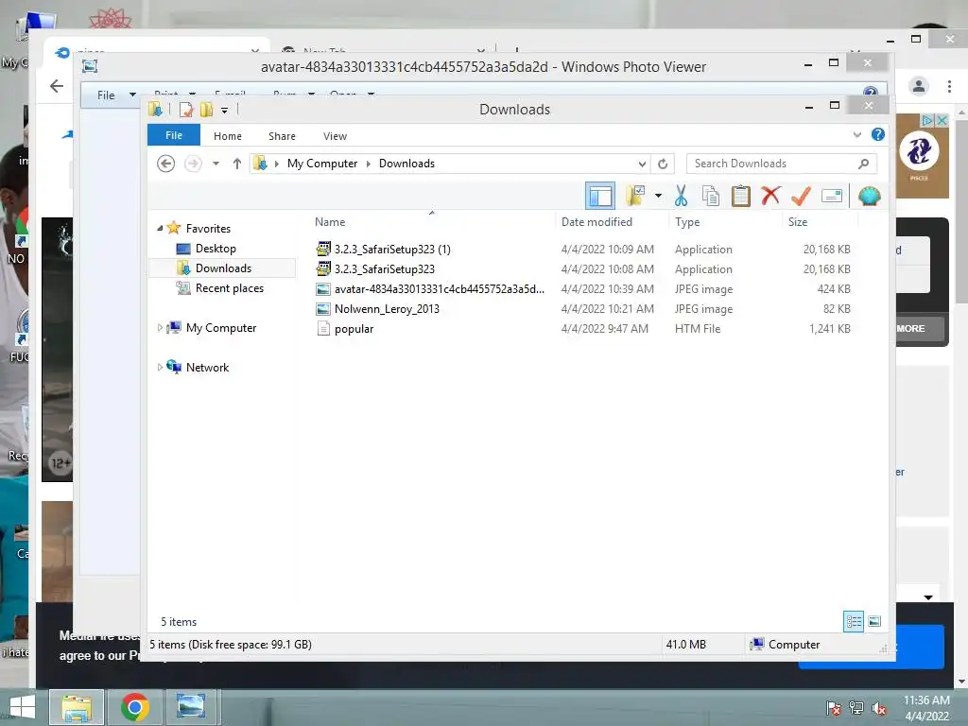
Task: Open the Home ribbon tab
Action: [228, 136]
